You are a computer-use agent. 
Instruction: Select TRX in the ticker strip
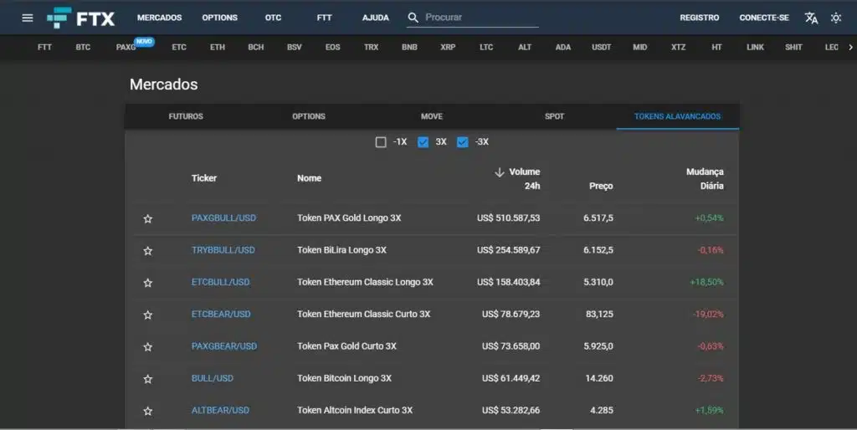pyautogui.click(x=371, y=48)
